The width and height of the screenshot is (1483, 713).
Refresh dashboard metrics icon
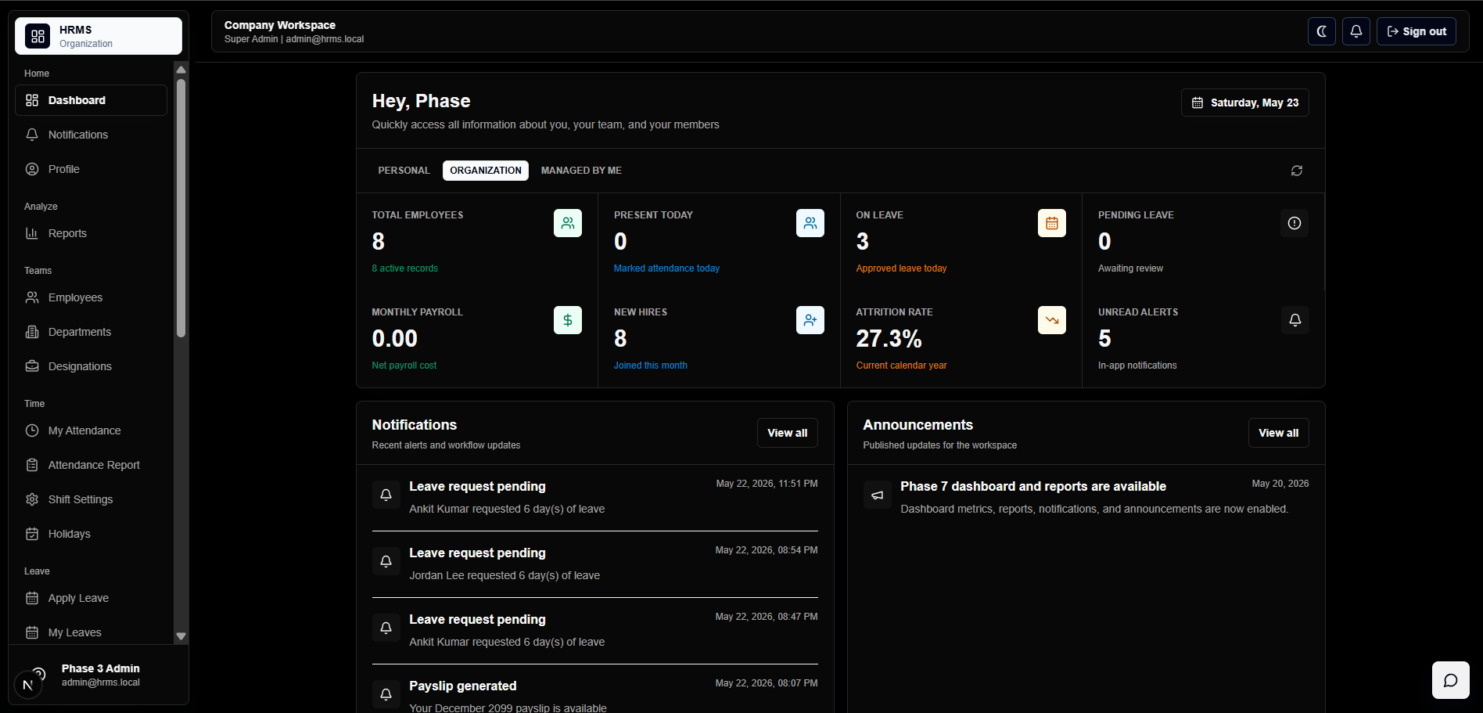1296,171
